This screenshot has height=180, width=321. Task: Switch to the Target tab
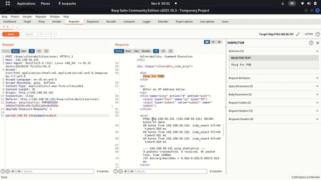(27, 21)
